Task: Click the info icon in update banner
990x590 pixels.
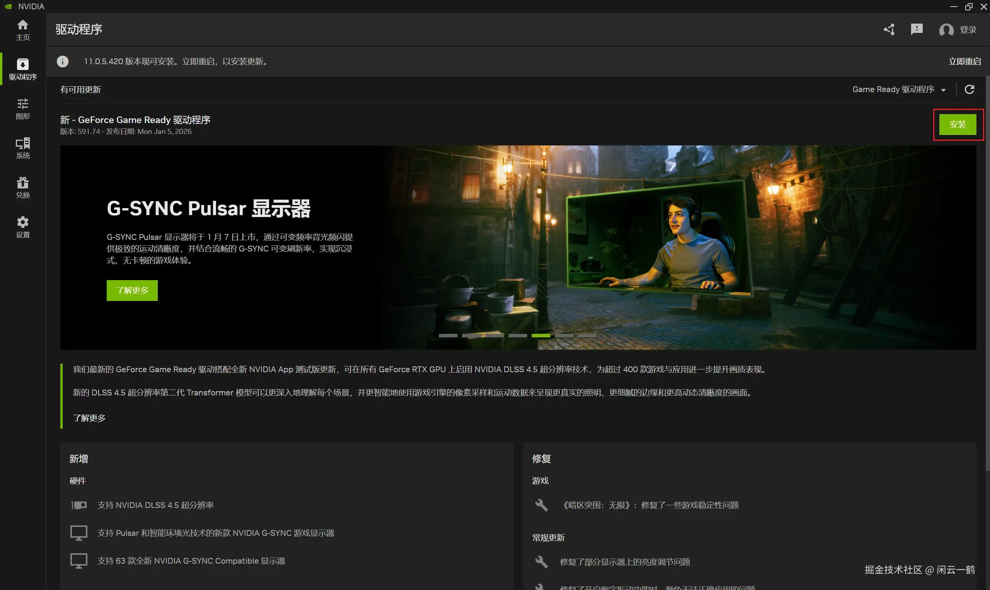Action: (62, 61)
